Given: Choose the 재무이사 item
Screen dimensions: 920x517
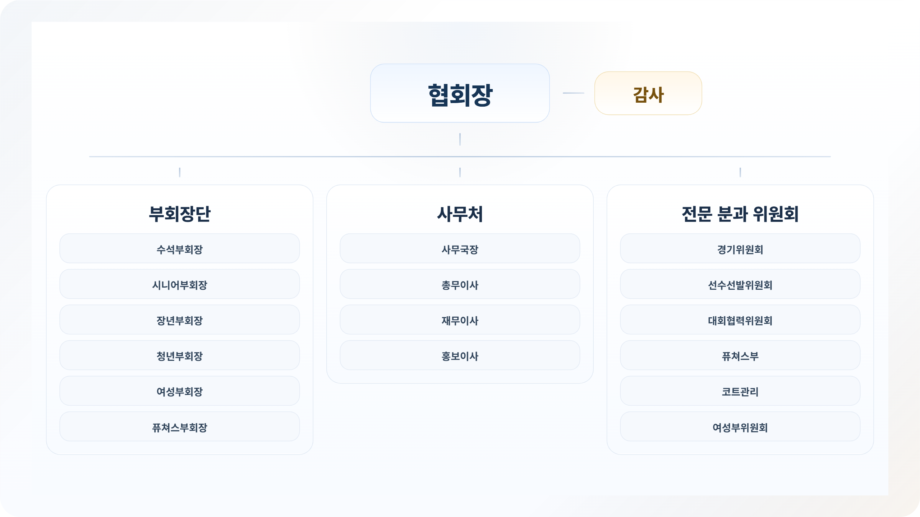Looking at the screenshot, I should (x=460, y=320).
